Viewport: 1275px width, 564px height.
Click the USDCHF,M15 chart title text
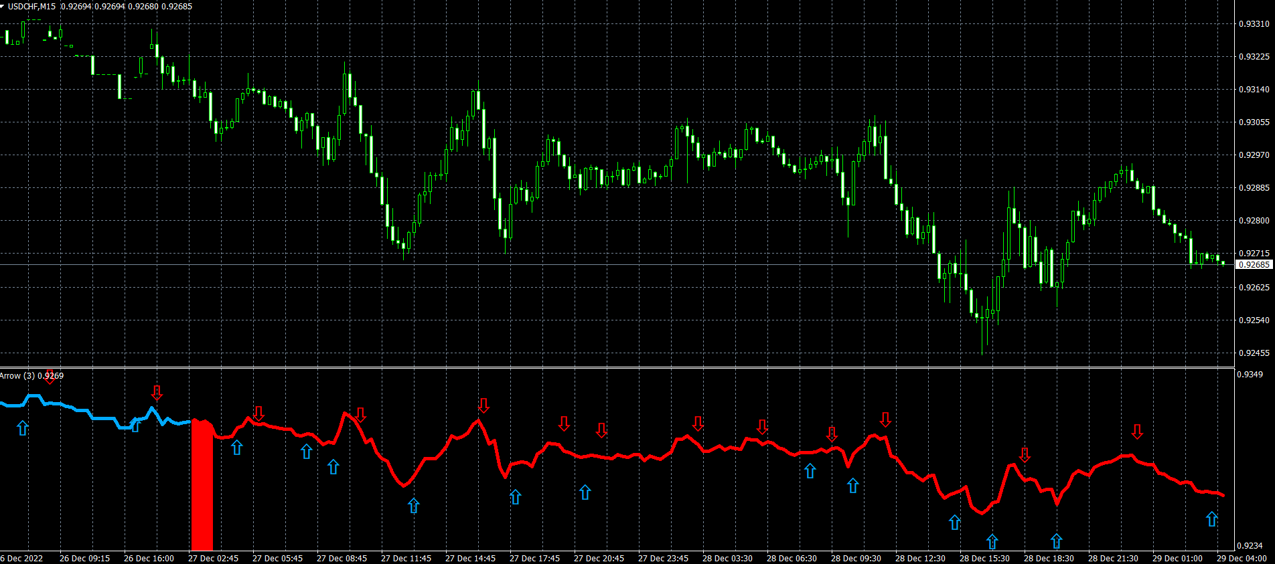[x=32, y=7]
